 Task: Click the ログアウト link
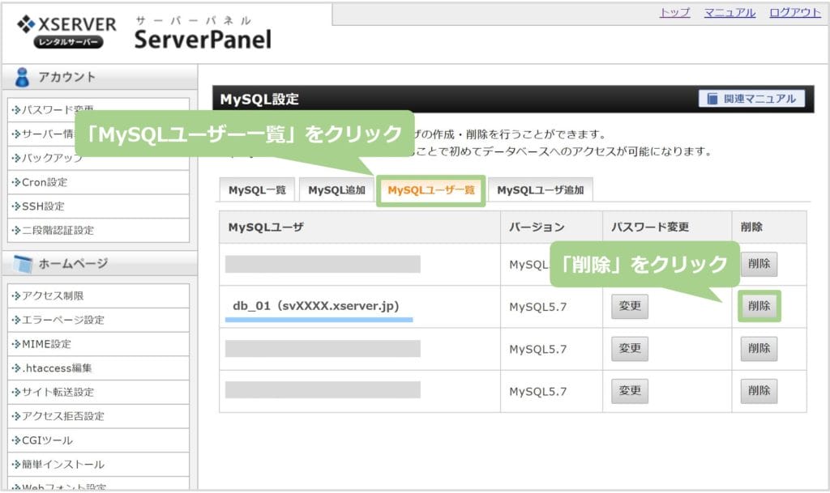794,13
